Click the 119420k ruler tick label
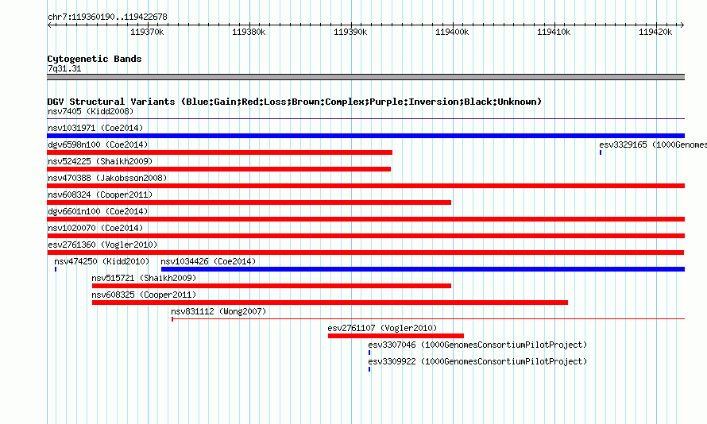707x424 pixels. [655, 32]
